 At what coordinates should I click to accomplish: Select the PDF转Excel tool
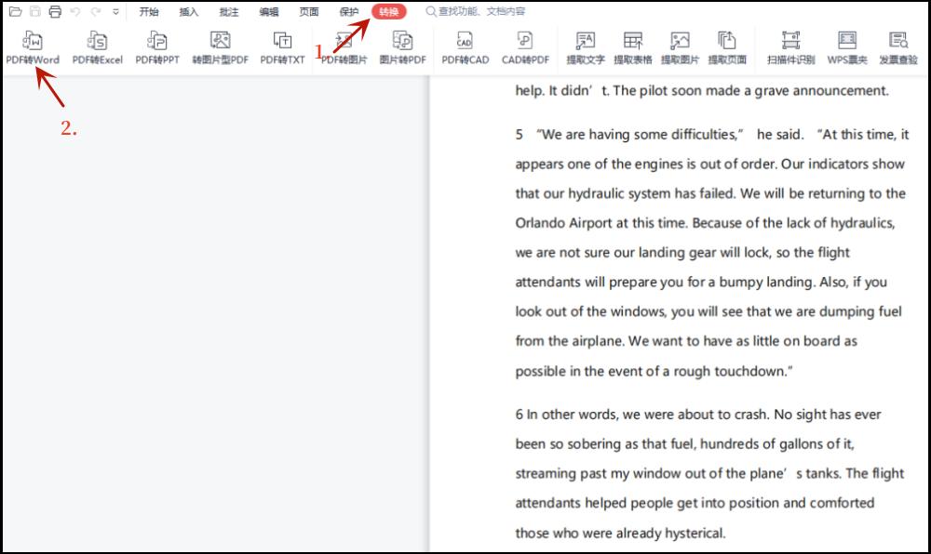pos(98,47)
